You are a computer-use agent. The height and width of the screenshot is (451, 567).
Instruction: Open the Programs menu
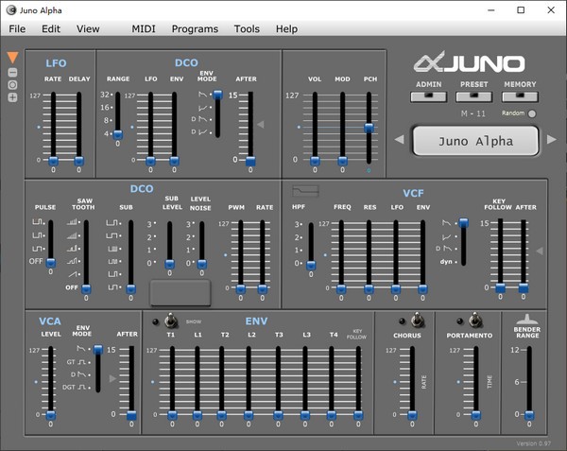coord(195,29)
